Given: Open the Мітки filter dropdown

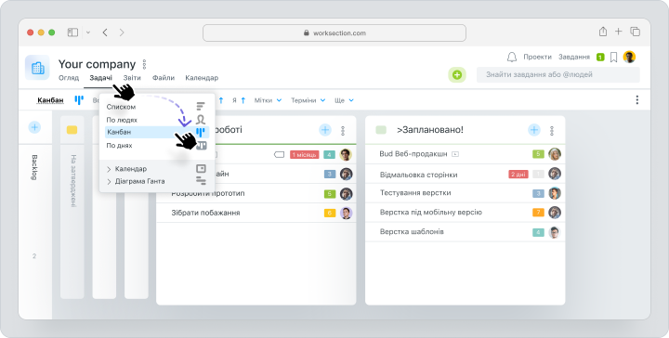Looking at the screenshot, I should [x=268, y=100].
